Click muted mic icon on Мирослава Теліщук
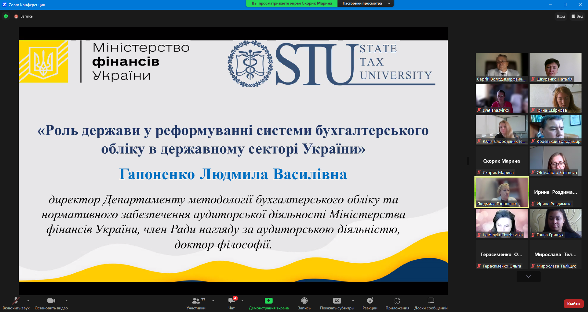The image size is (588, 312). [533, 266]
